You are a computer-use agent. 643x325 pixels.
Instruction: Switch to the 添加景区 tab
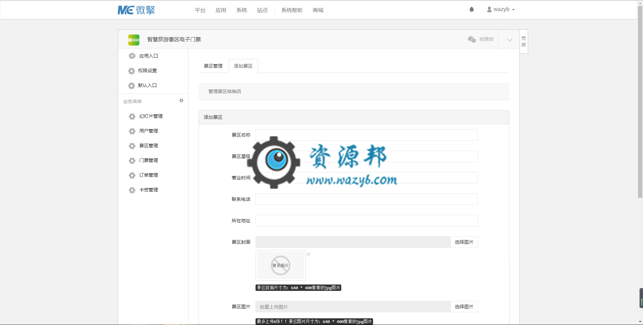click(x=243, y=66)
